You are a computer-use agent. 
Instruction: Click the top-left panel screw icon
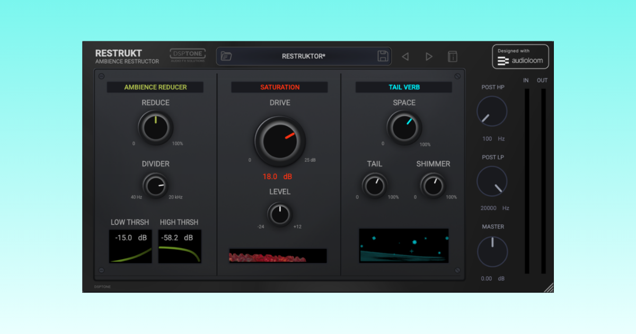tap(101, 76)
